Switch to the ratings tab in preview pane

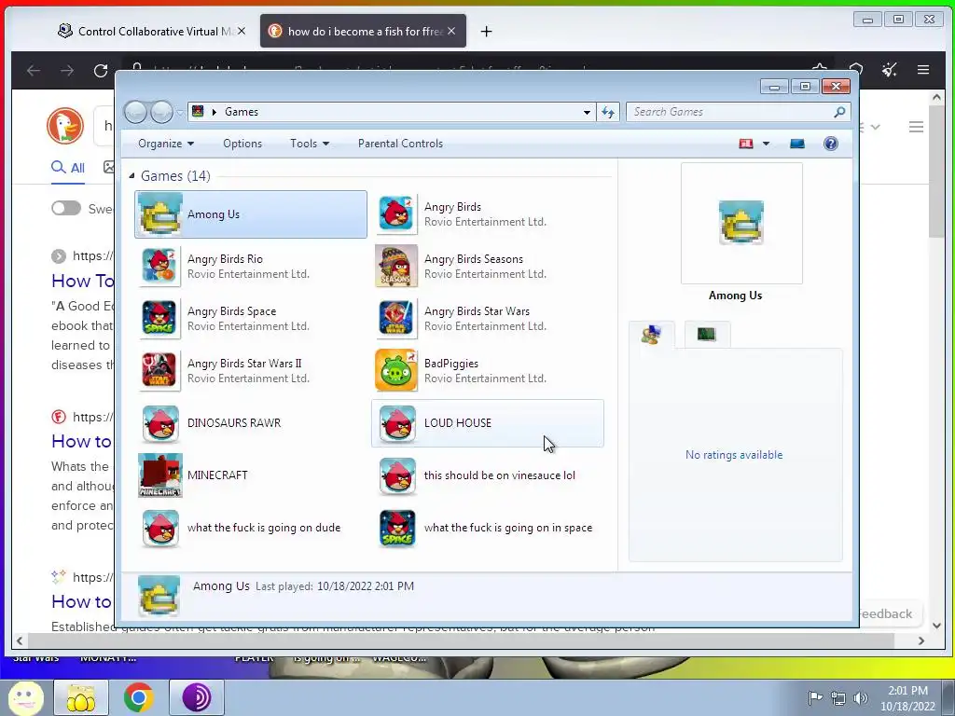[x=652, y=335]
